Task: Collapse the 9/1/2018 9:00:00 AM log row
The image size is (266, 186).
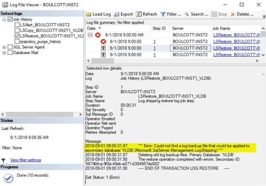Action: (90, 35)
